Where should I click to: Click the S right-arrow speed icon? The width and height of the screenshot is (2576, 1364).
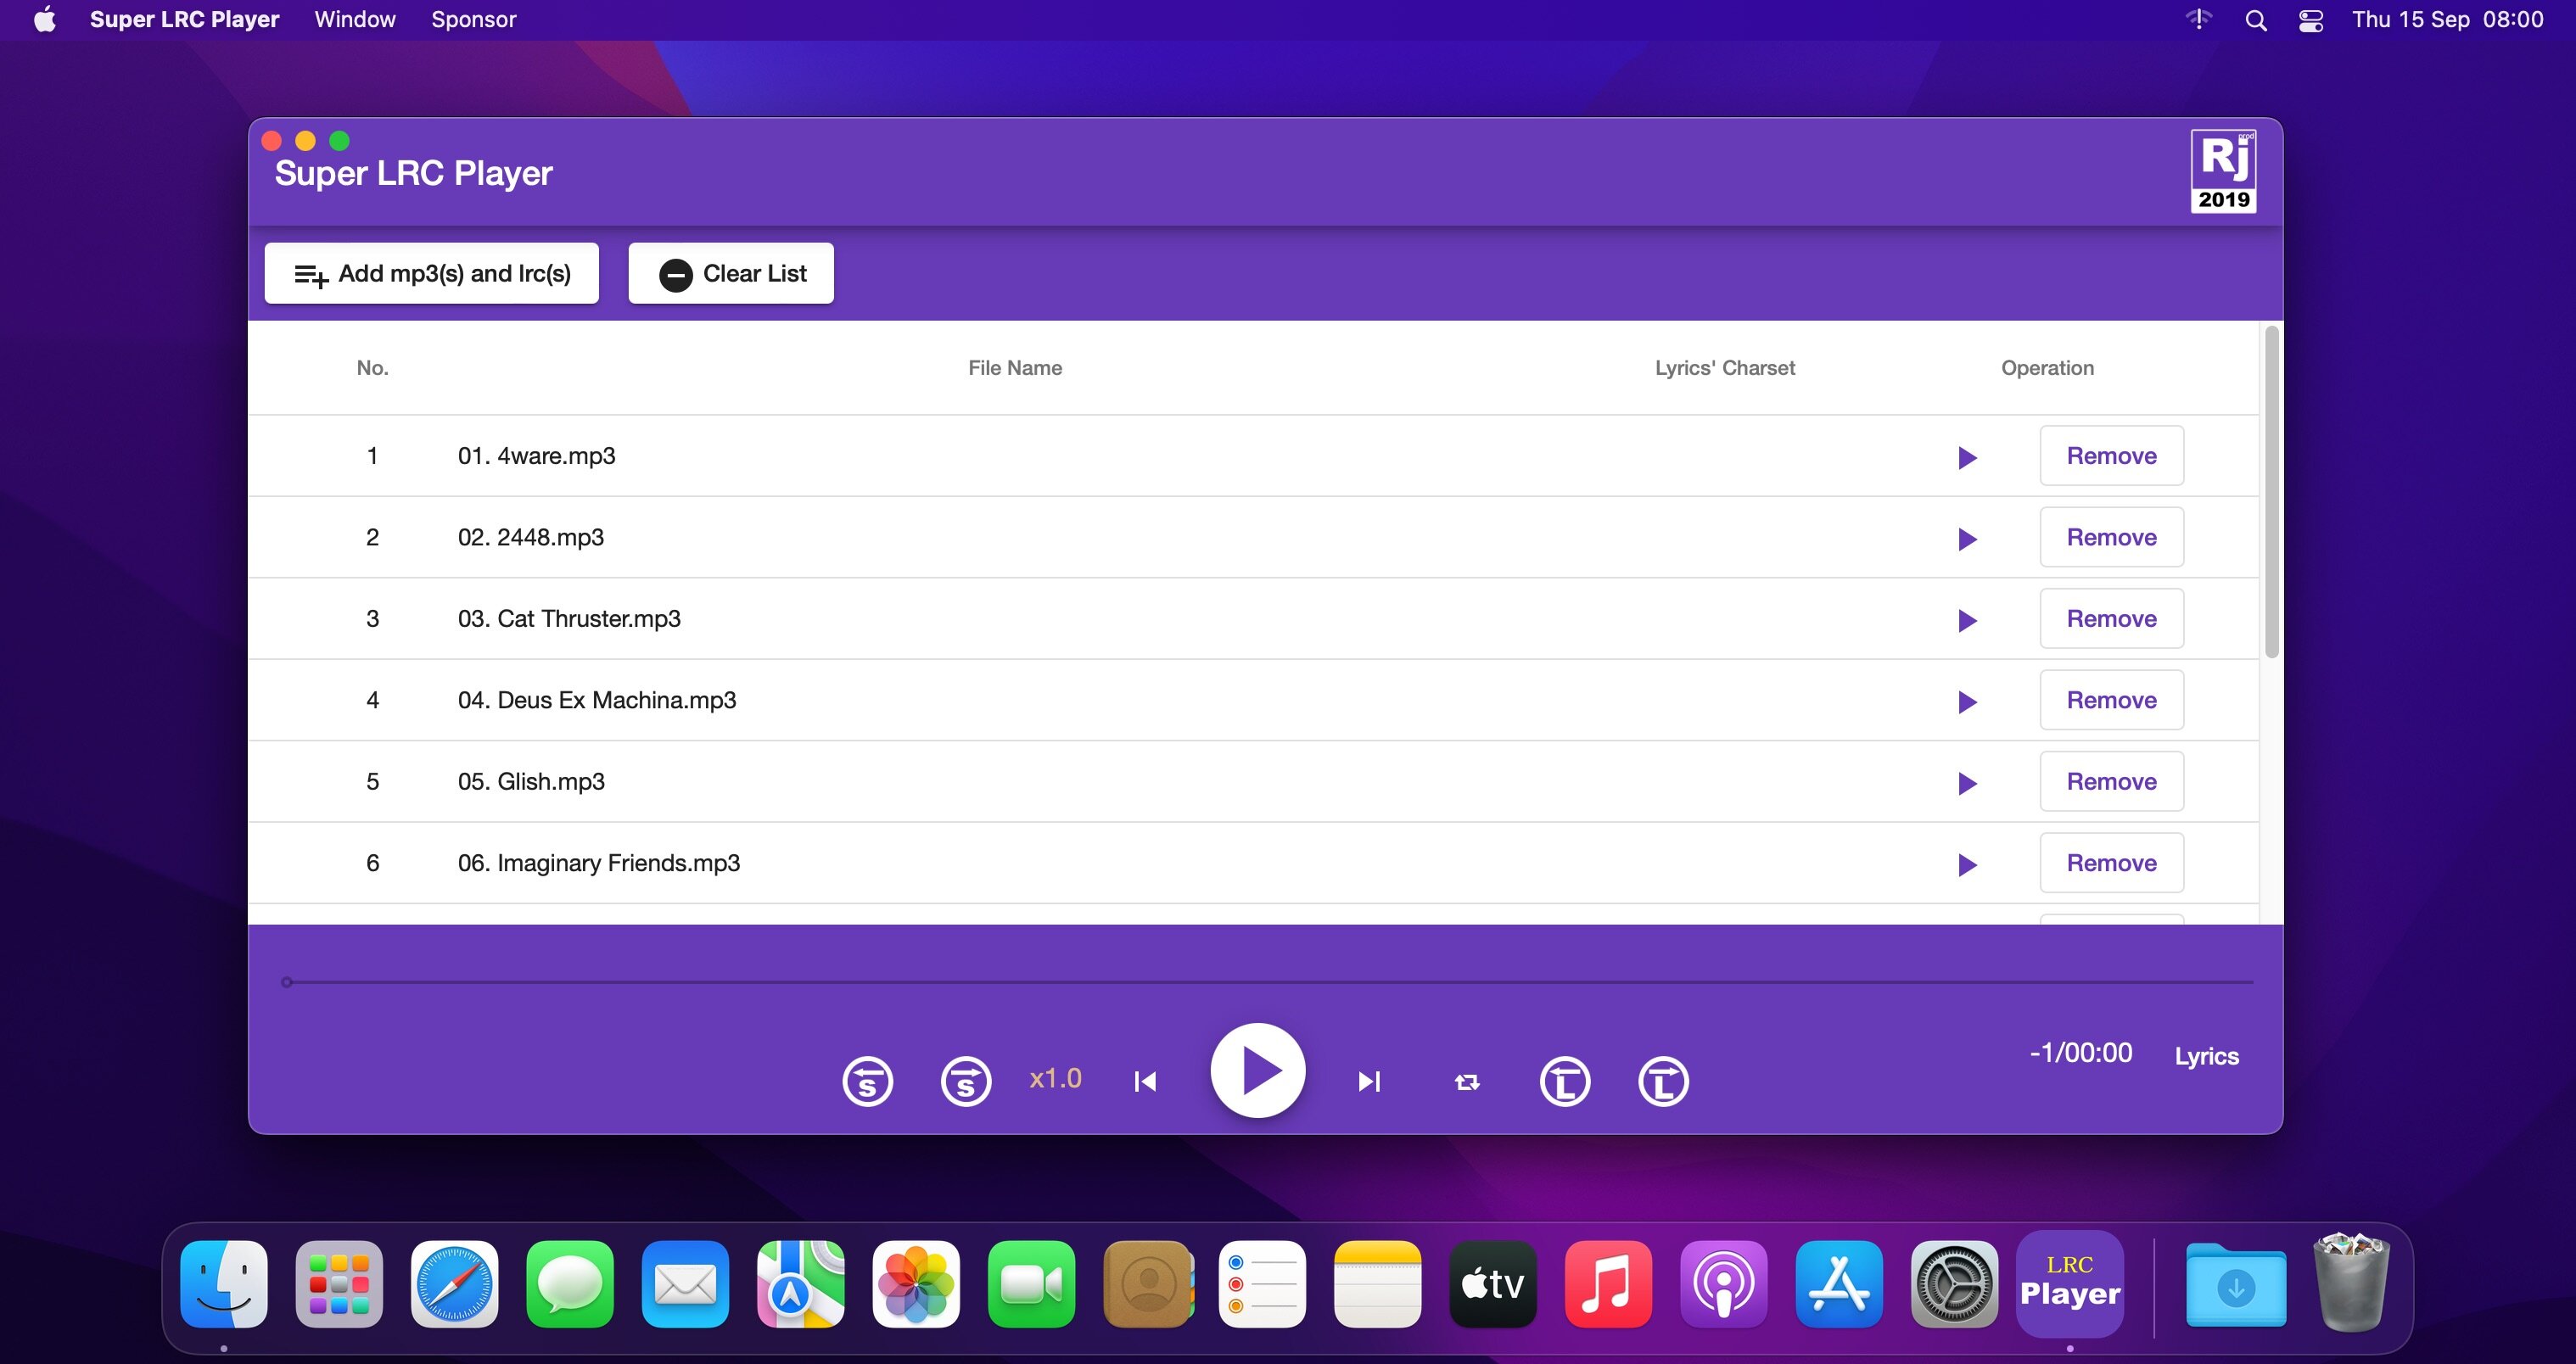point(966,1081)
